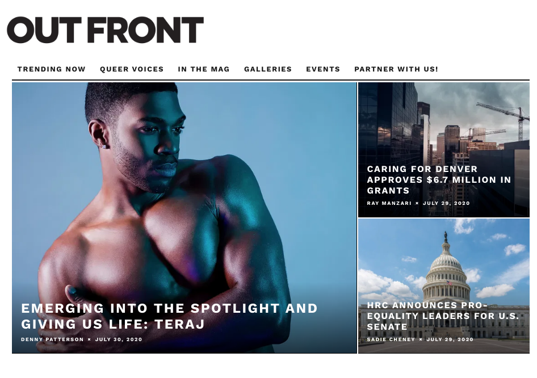Open HRC Pro-Equality Leaders headline
Image resolution: width=537 pixels, height=378 pixels.
tap(443, 316)
